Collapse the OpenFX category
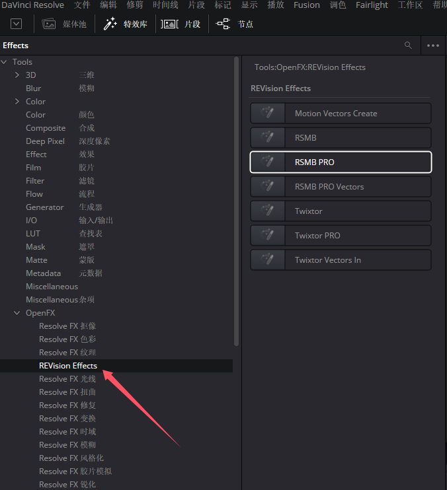The height and width of the screenshot is (490, 447). [17, 313]
